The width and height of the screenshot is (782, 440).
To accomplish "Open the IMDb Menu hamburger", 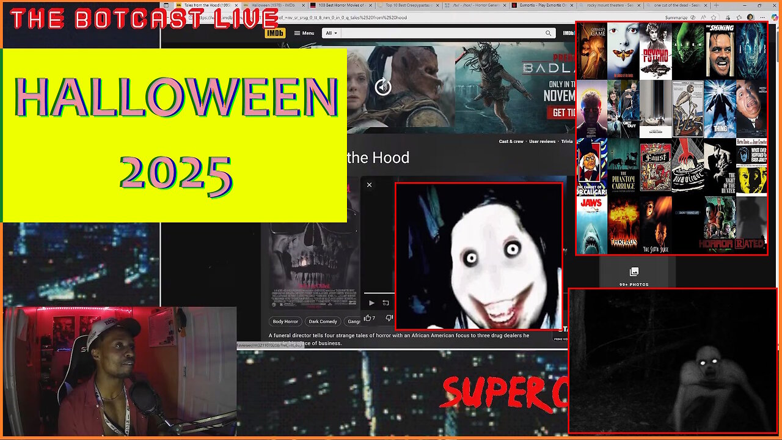I will (304, 33).
